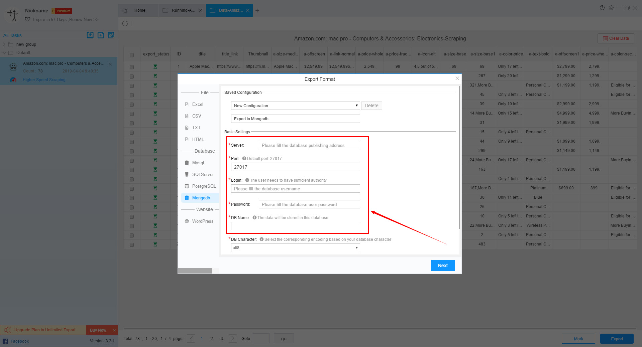The height and width of the screenshot is (347, 642).
Task: Select Mongodb database export
Action: [x=200, y=198]
